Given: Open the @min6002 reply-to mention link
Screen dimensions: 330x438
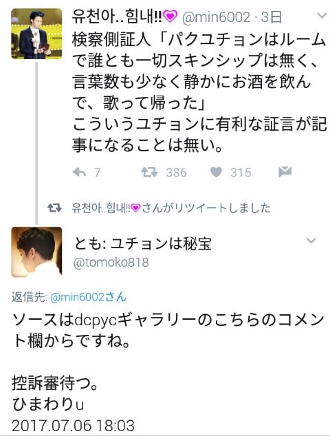Looking at the screenshot, I should coord(88,297).
